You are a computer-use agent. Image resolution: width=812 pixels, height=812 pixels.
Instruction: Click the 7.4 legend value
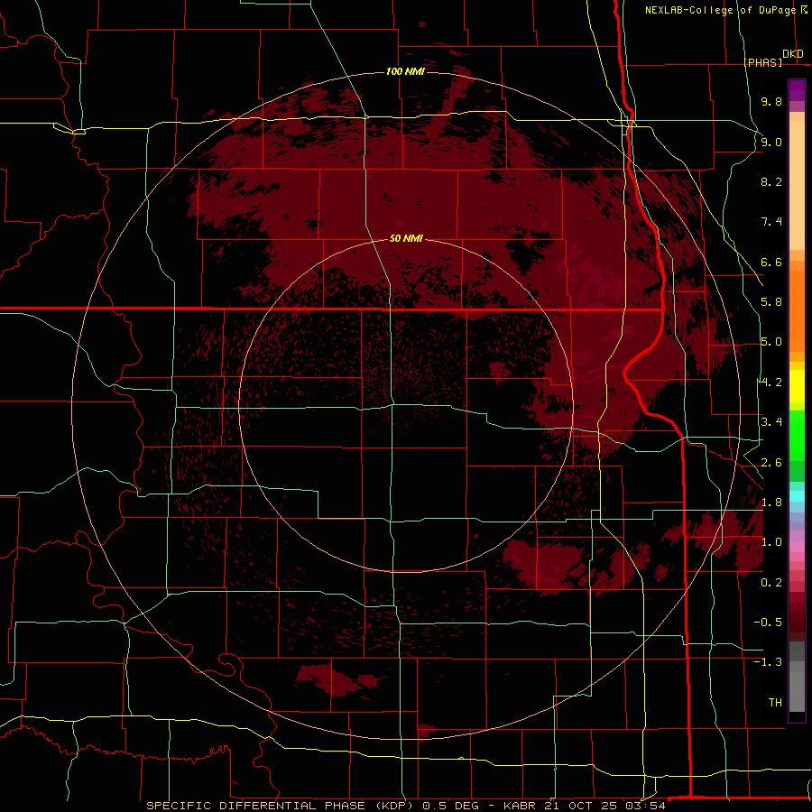[x=771, y=222]
